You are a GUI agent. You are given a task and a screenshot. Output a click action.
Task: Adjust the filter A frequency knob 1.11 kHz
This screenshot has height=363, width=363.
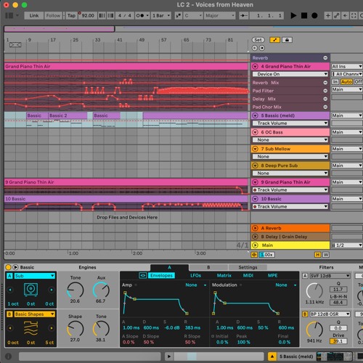click(314, 290)
